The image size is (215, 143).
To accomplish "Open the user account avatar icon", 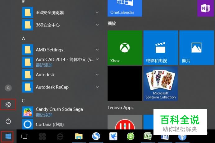I will pos(8,88).
